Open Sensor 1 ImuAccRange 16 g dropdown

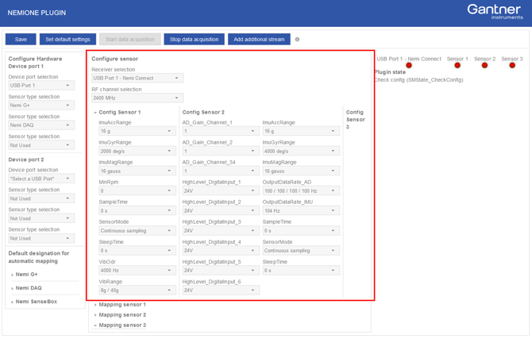click(x=137, y=131)
